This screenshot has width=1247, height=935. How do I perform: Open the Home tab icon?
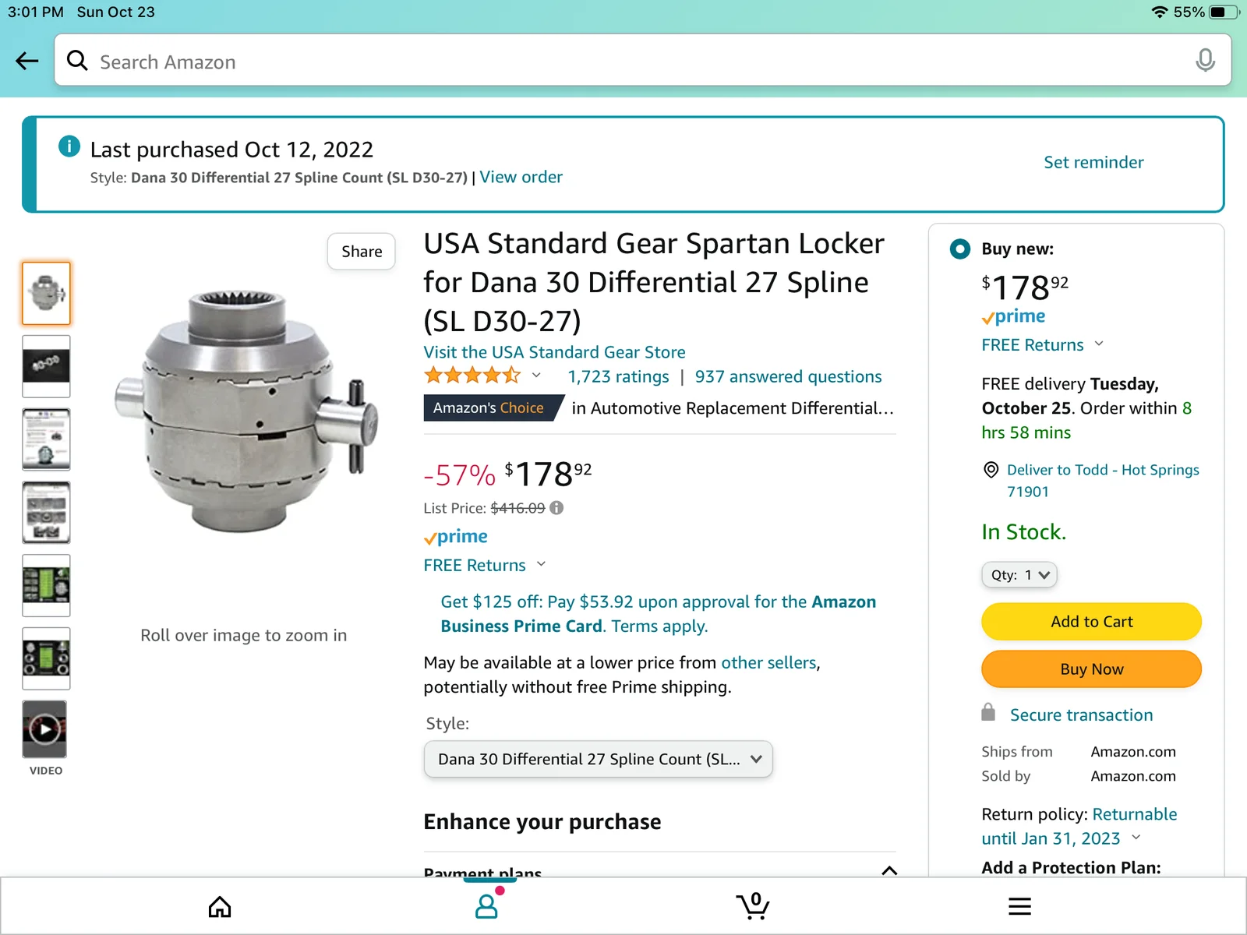click(x=220, y=906)
